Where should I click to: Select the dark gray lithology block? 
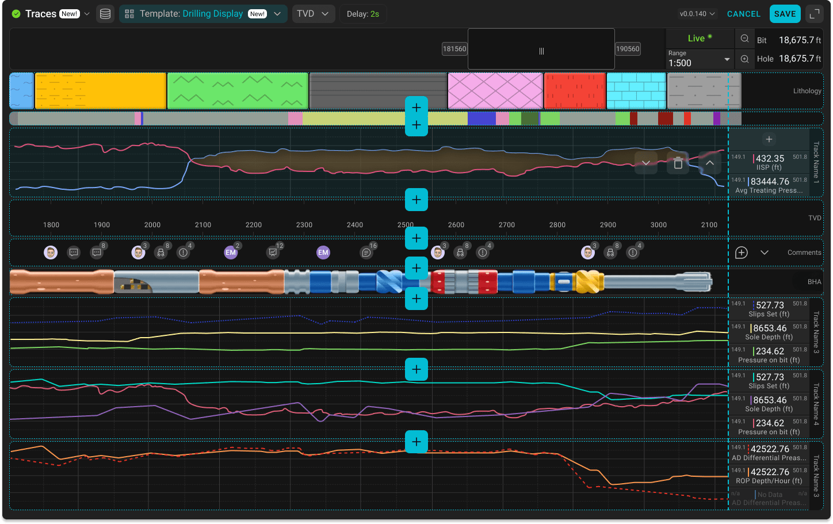(x=378, y=91)
